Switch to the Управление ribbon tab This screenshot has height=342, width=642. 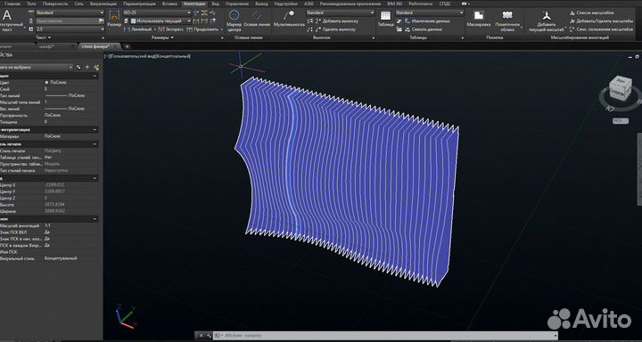click(x=237, y=4)
